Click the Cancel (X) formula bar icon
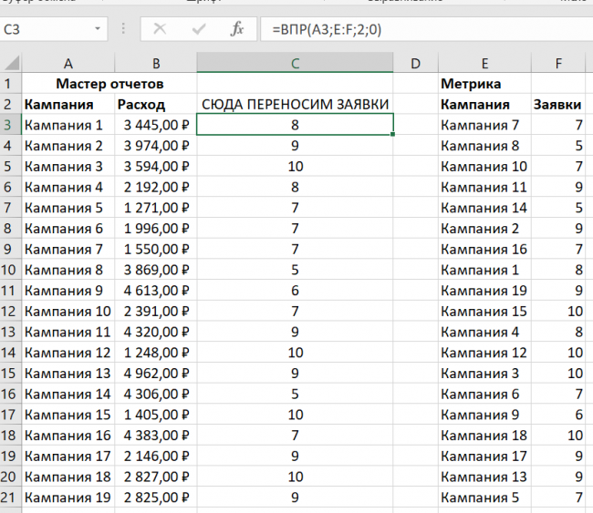This screenshot has width=593, height=513. pyautogui.click(x=161, y=29)
